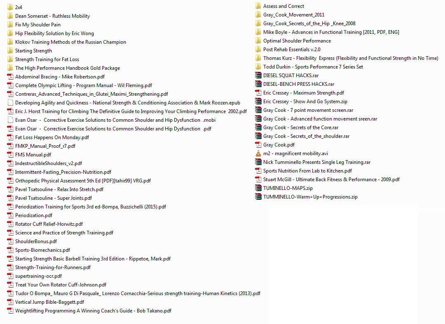This screenshot has height=324, width=445.
Task: Click the folder icon for Starting Strength
Action: (x=10, y=51)
